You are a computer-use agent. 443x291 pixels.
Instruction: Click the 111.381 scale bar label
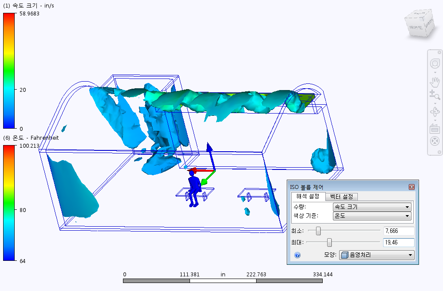(x=190, y=274)
